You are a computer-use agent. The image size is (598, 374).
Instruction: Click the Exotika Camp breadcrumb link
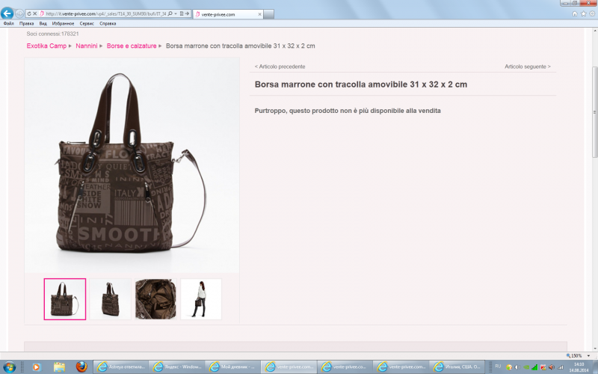coord(46,46)
